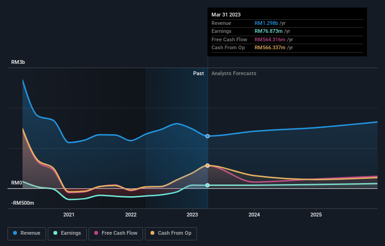Click the blue Revenue data point marker
The width and height of the screenshot is (385, 246).
(x=207, y=136)
